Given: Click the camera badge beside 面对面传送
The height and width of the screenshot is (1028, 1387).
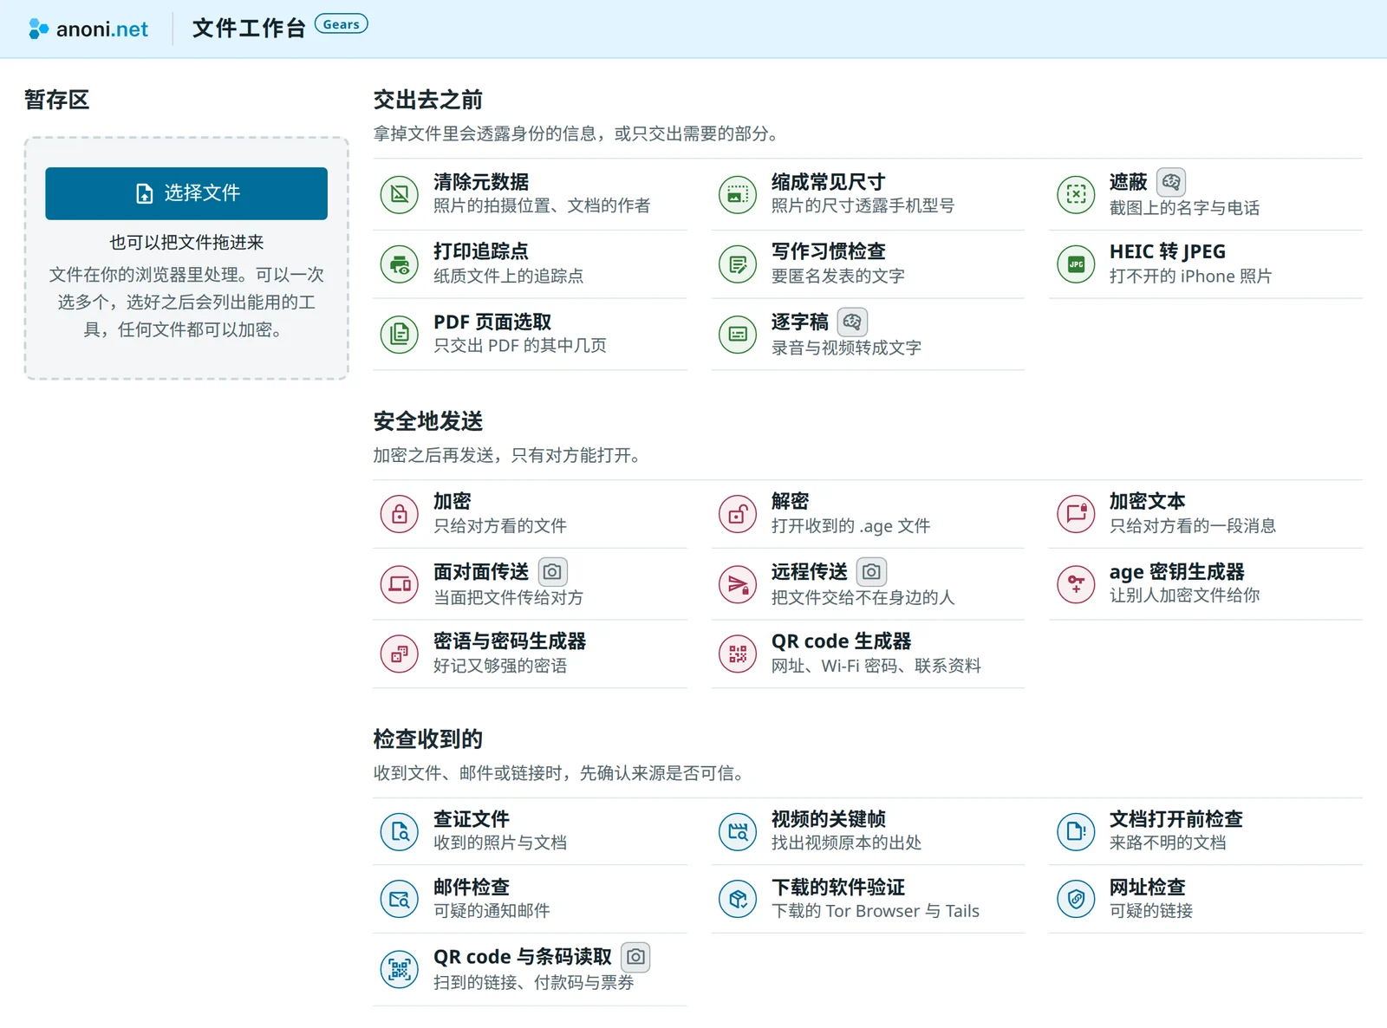Looking at the screenshot, I should pyautogui.click(x=553, y=572).
